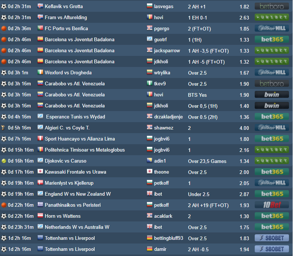
Task: View tipster wtrylika's profile
Action: pos(162,72)
